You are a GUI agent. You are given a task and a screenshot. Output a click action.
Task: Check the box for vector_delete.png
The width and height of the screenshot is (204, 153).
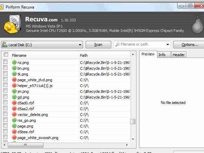(x=5, y=114)
